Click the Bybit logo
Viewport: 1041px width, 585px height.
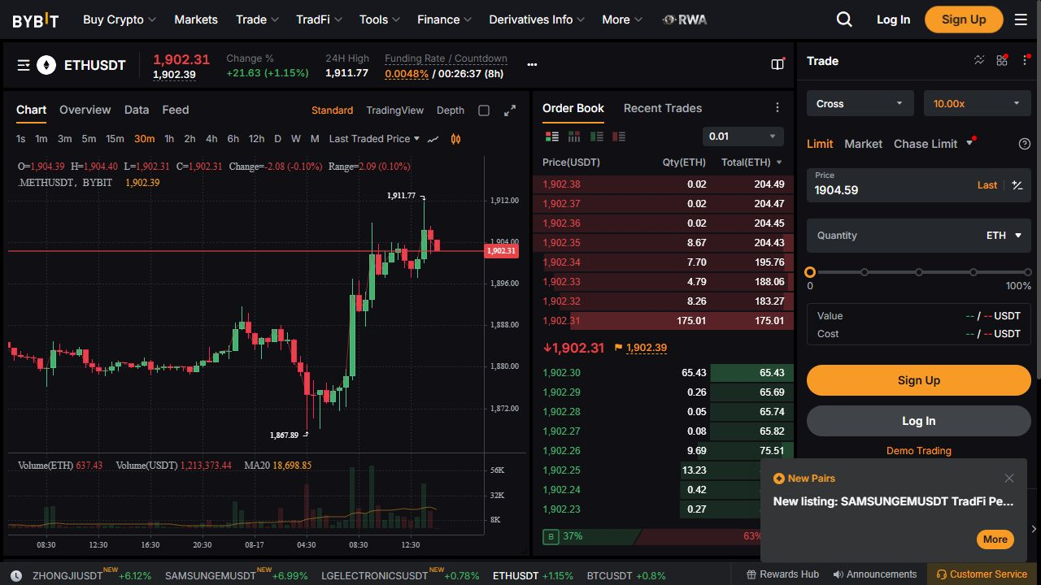point(35,20)
